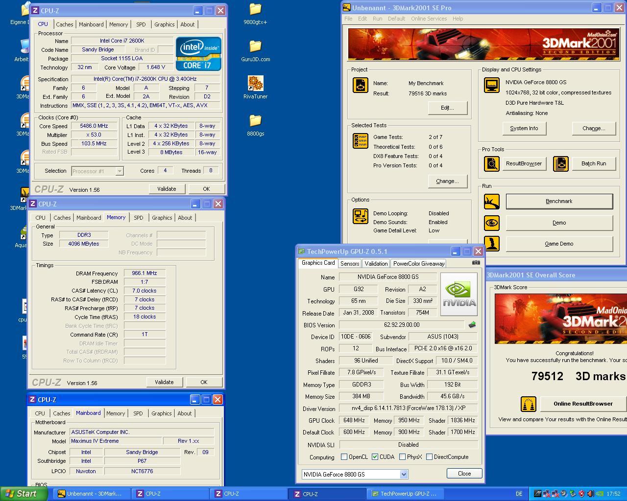The height and width of the screenshot is (501, 627).
Task: Click the Display and CPU Settings monitor icon
Action: coord(491,85)
